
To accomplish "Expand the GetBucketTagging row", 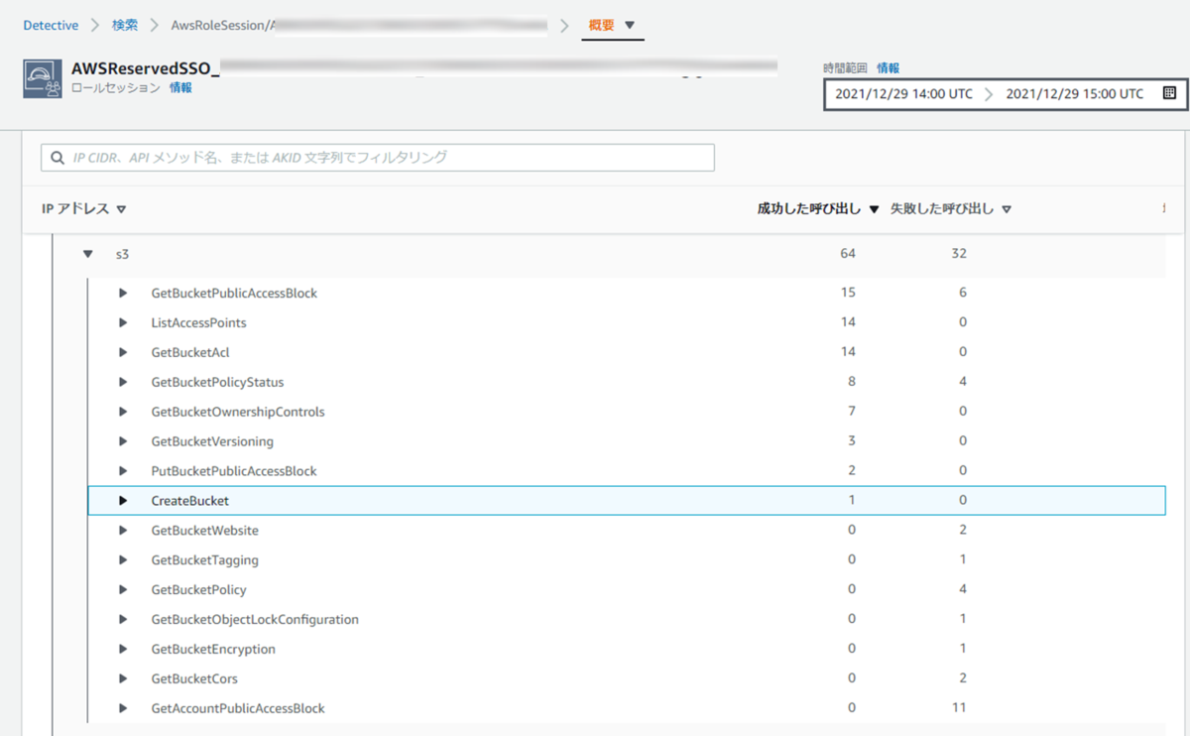I will pos(123,560).
